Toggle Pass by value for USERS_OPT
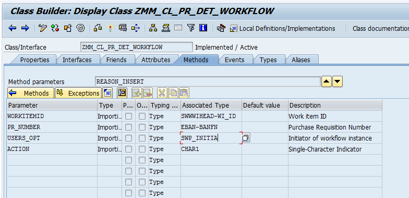Screen dimensions: 409x198 tap(128, 138)
